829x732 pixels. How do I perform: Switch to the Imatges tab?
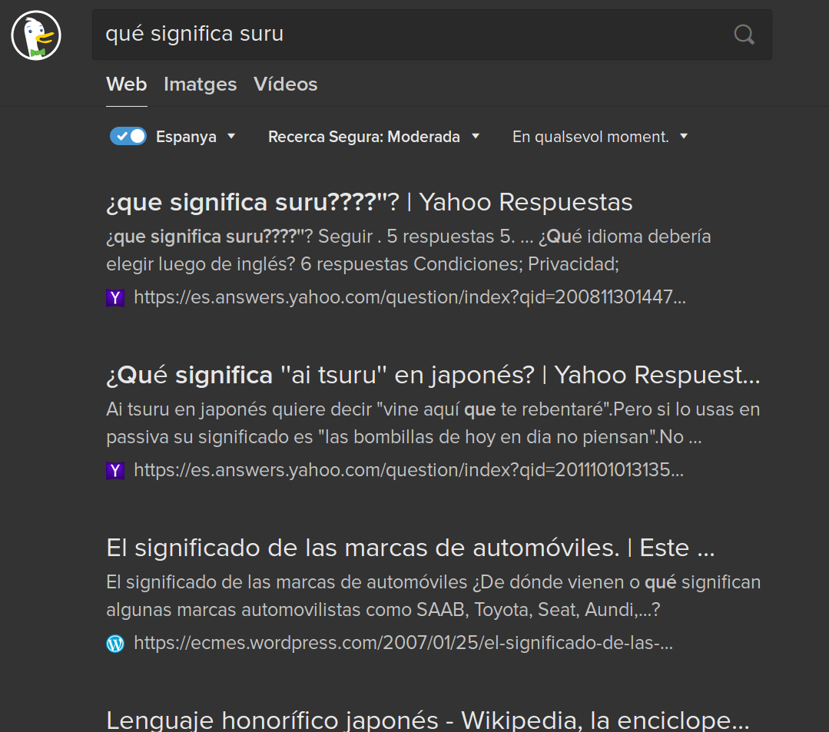pos(200,84)
